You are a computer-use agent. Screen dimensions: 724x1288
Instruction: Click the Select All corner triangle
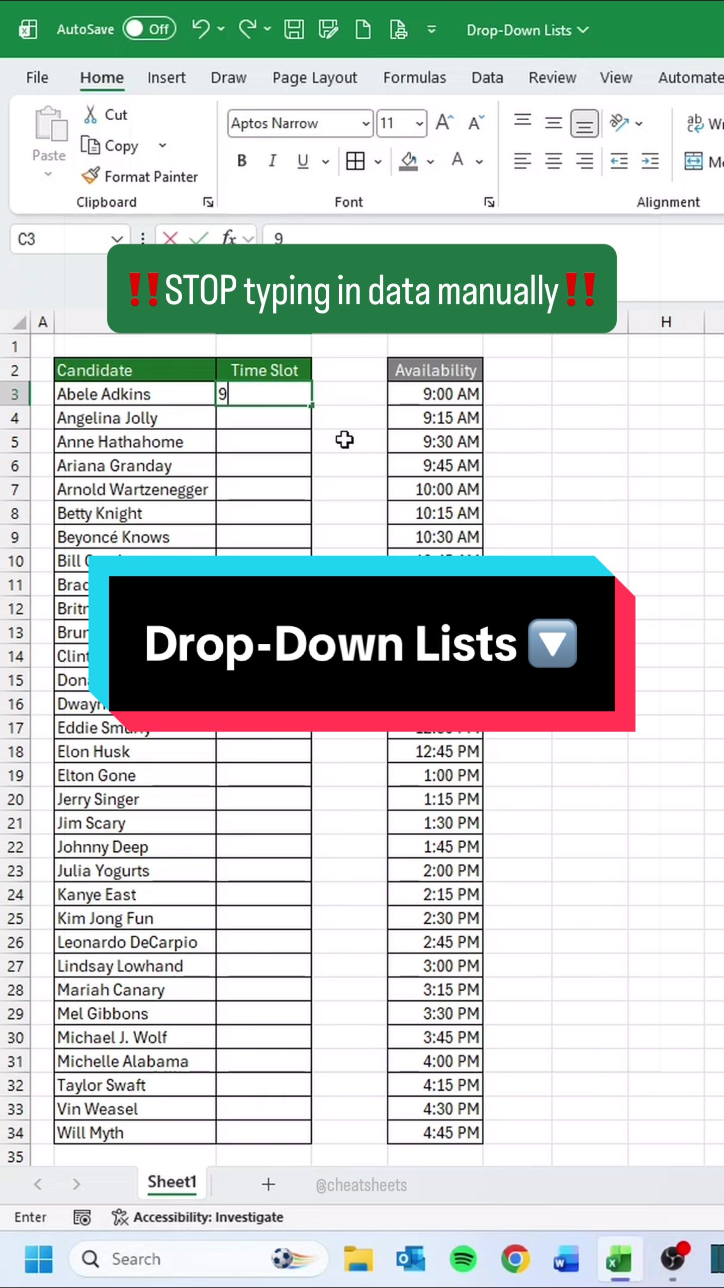point(19,322)
